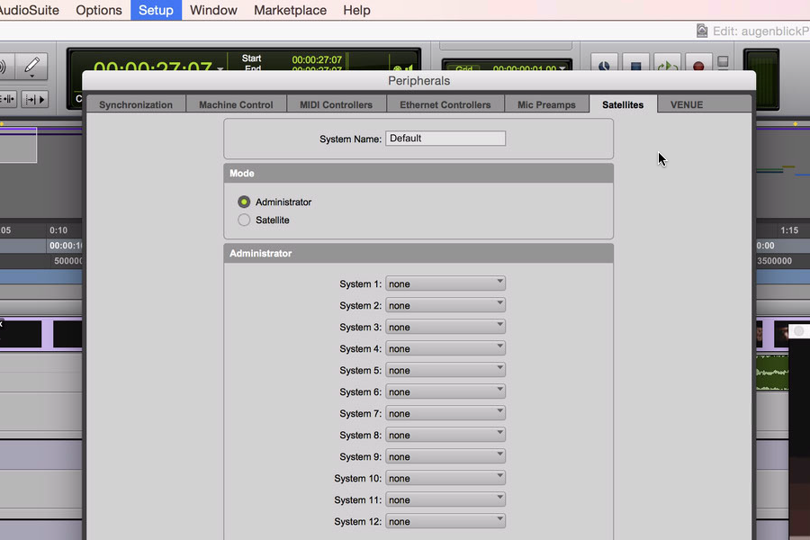Expand the System 5 dropdown
The height and width of the screenshot is (540, 810).
(x=445, y=370)
